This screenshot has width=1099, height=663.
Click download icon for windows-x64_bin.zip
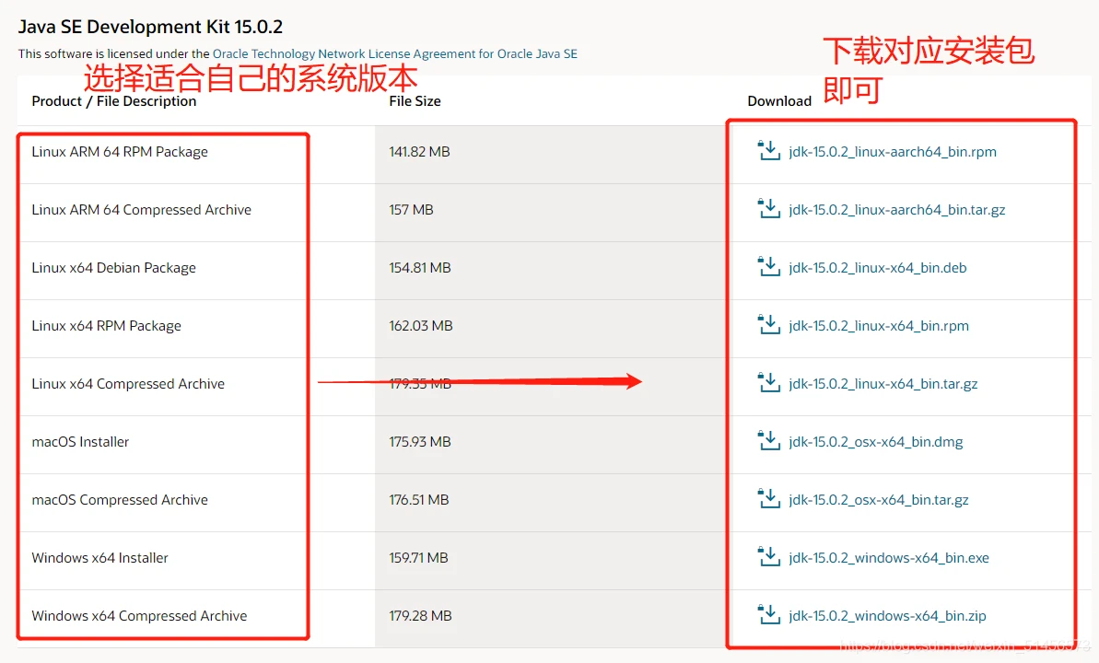pyautogui.click(x=769, y=615)
